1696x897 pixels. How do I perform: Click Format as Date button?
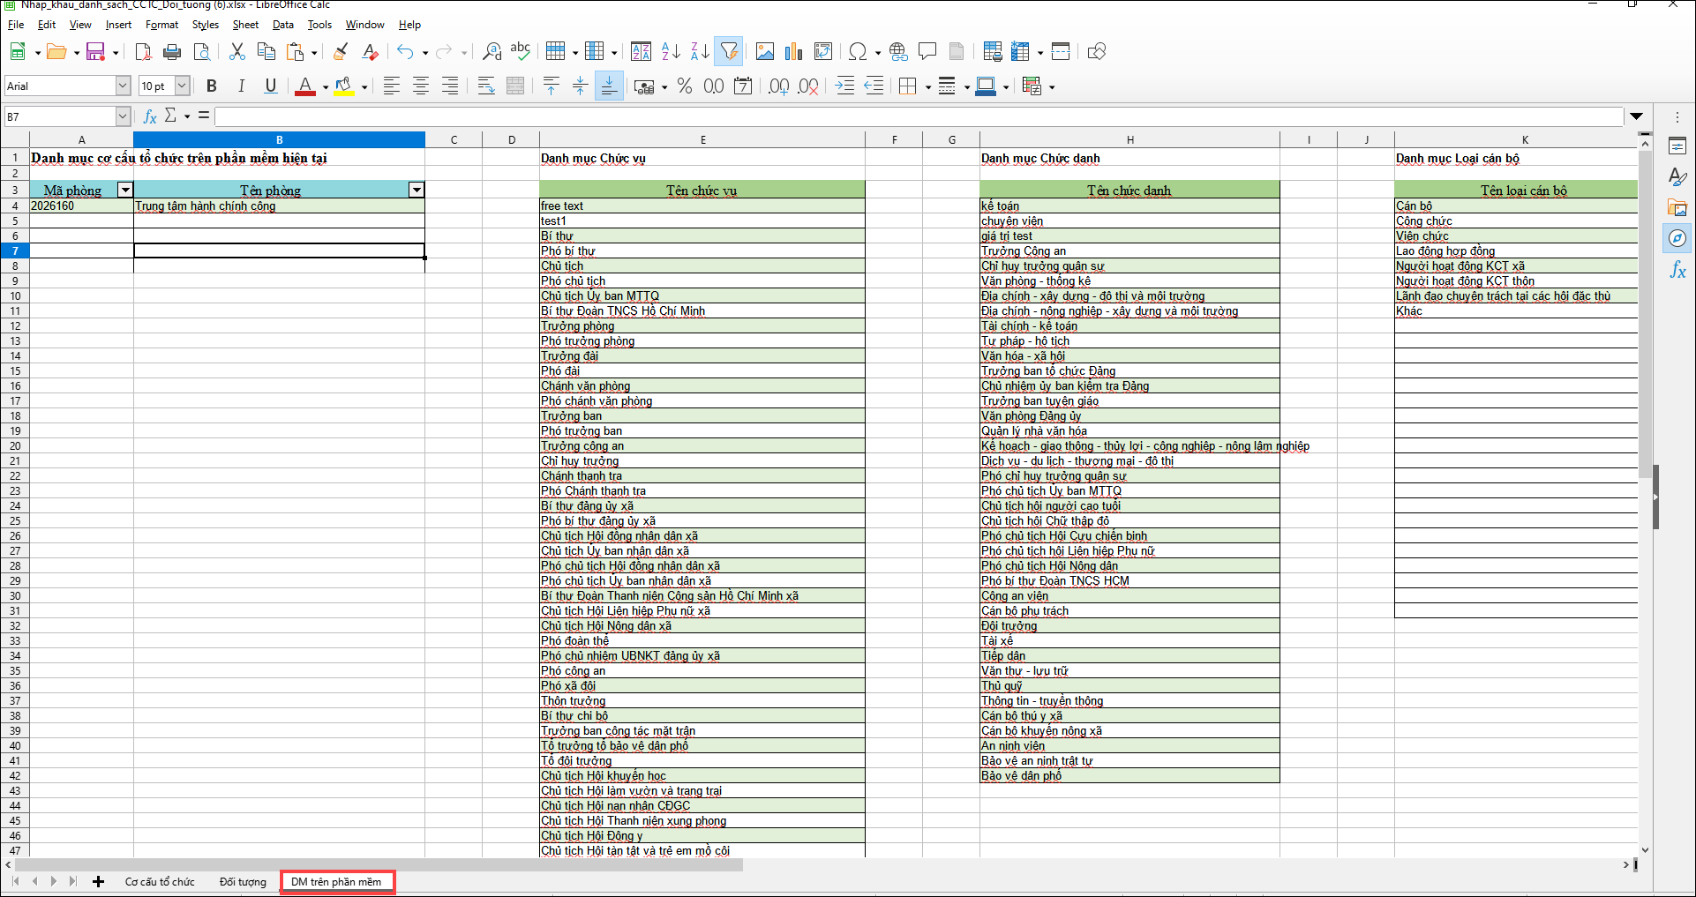[743, 86]
